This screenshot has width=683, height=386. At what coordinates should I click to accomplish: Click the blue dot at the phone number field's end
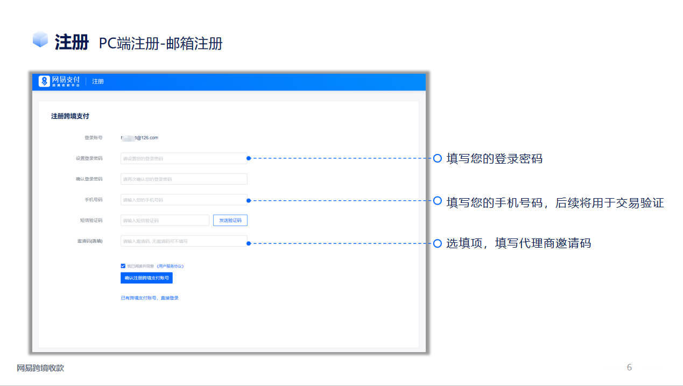(248, 201)
